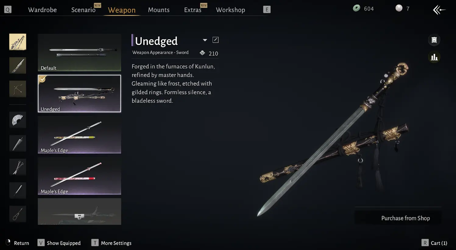Open the preview icon above the chart icon
The image size is (456, 250).
[434, 40]
